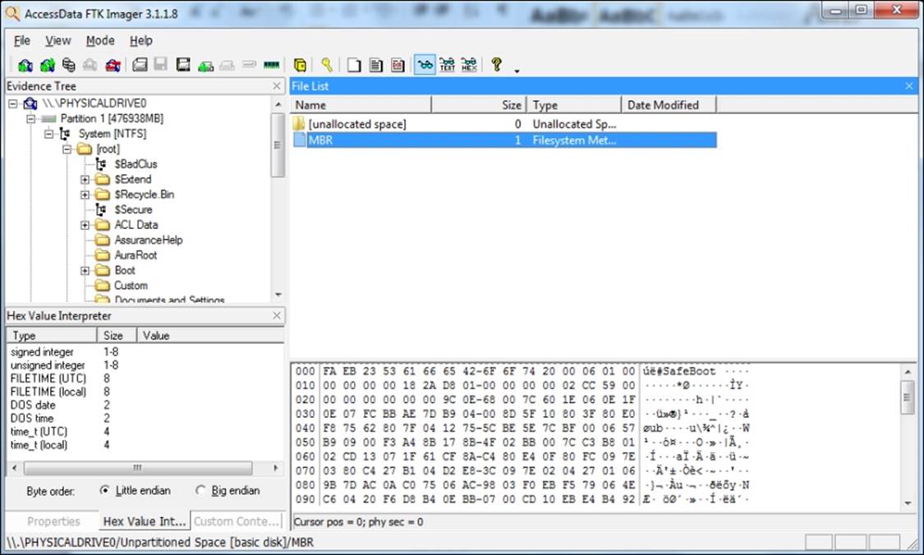Click the Export Directory Listing icon
This screenshot has width=924, height=555.
[398, 65]
